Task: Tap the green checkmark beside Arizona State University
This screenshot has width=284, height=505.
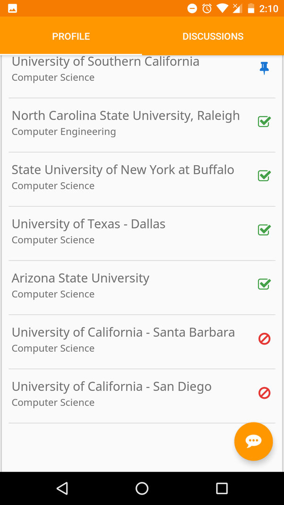Action: click(264, 284)
